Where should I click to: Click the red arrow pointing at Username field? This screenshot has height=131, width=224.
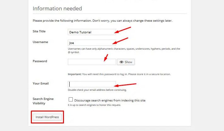pos(121,41)
